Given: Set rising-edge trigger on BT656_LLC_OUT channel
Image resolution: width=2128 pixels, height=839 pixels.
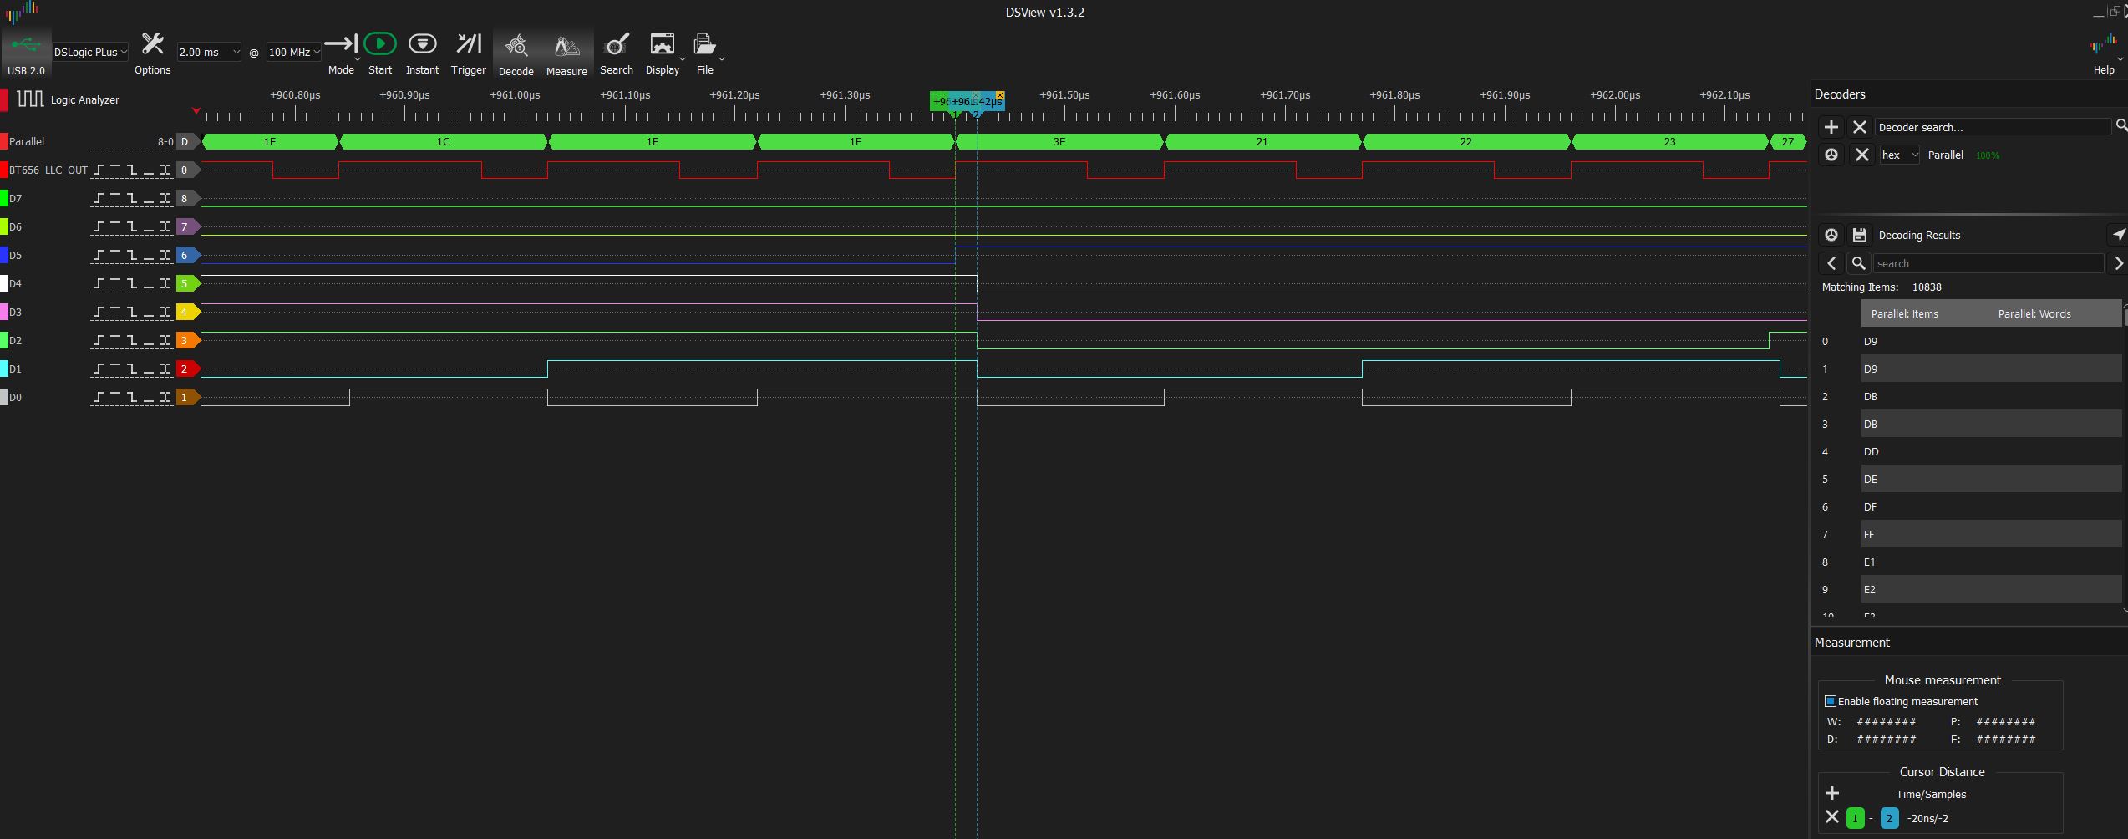Looking at the screenshot, I should (x=99, y=170).
